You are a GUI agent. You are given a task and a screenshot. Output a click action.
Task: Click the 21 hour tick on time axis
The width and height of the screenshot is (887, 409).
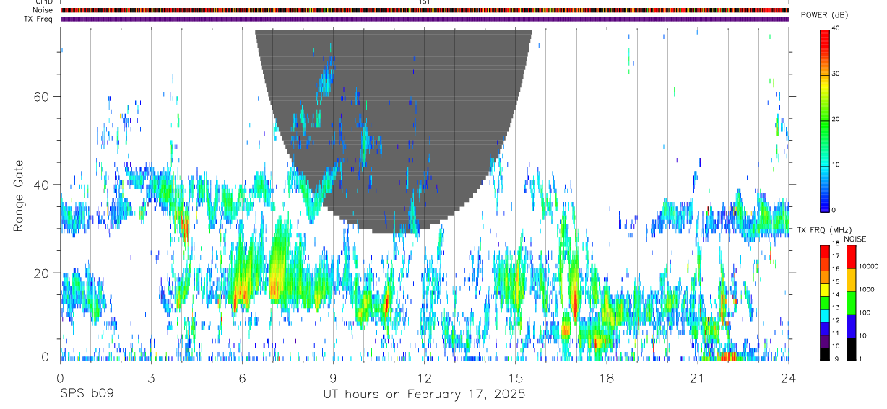pyautogui.click(x=698, y=378)
